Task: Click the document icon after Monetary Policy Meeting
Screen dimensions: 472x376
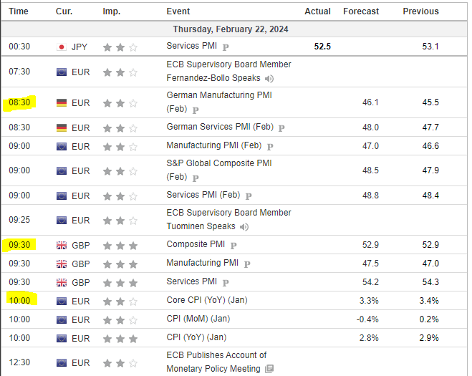Action: click(x=269, y=369)
